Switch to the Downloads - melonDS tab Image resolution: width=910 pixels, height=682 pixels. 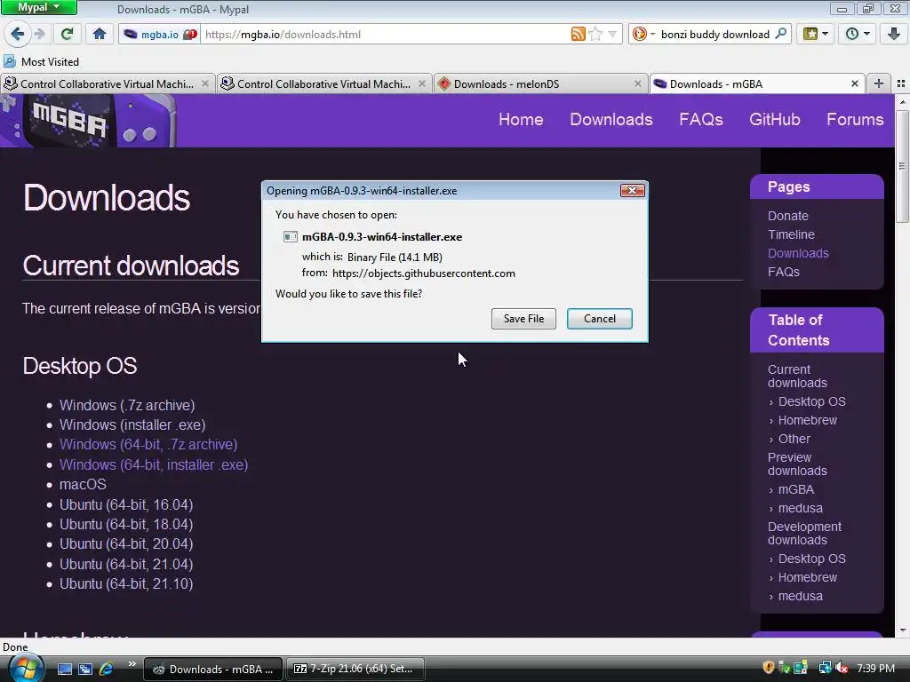tap(541, 84)
